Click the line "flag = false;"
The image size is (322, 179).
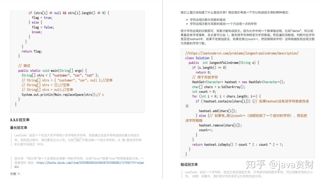pos(43,27)
